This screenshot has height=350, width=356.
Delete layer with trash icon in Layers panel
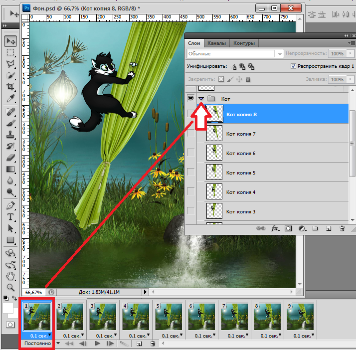click(342, 228)
